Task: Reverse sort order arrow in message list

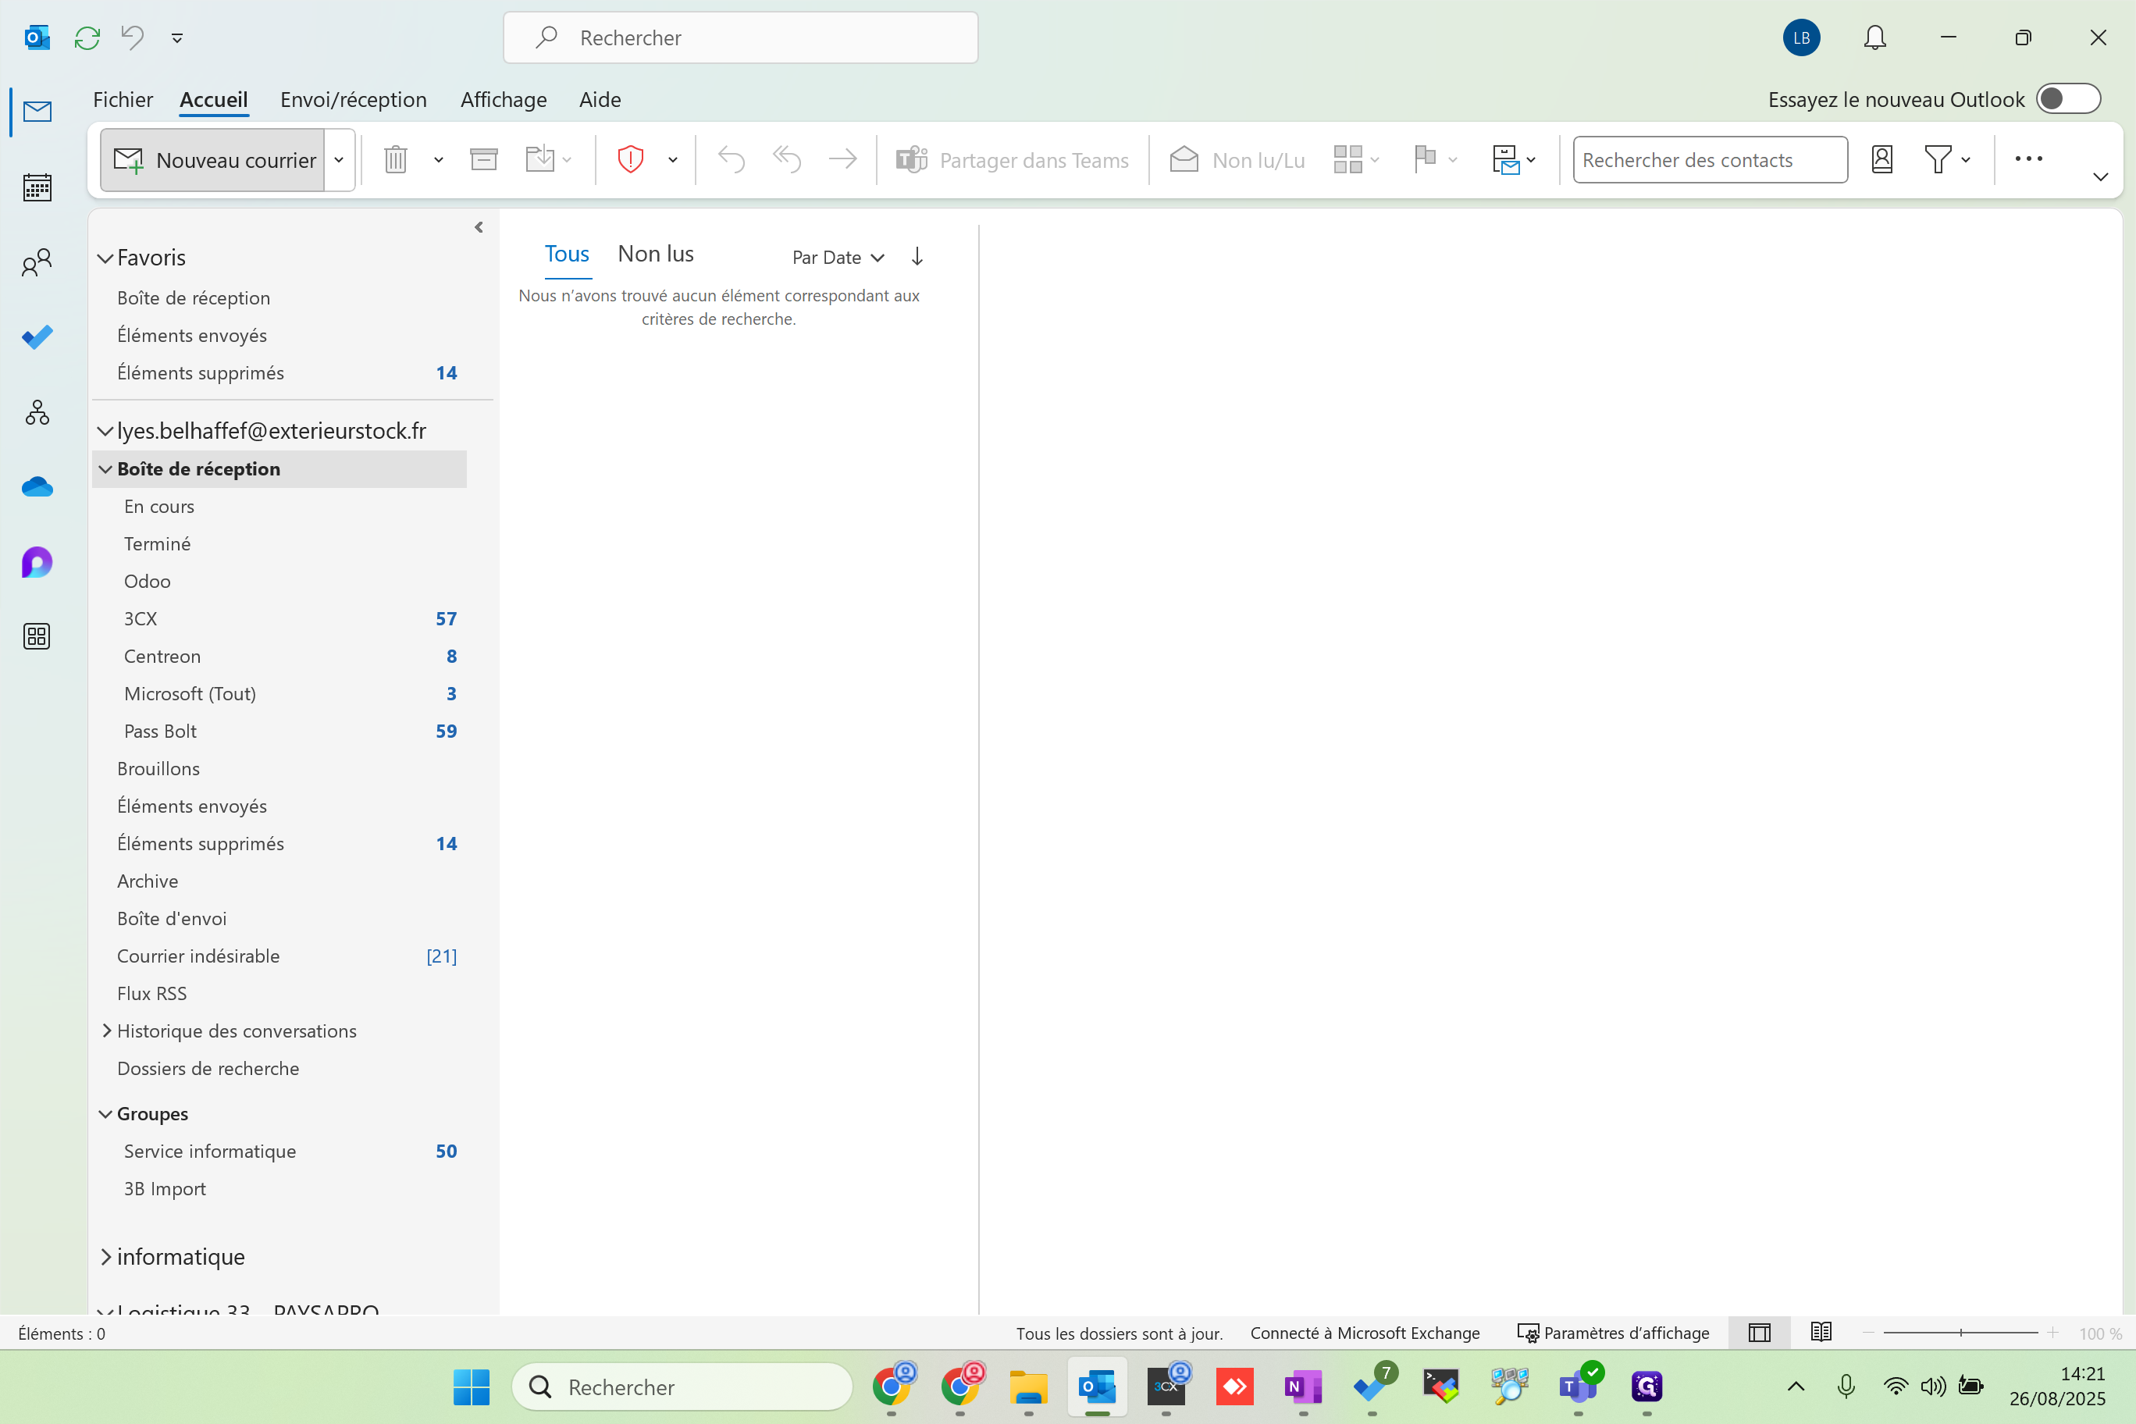Action: [x=917, y=256]
